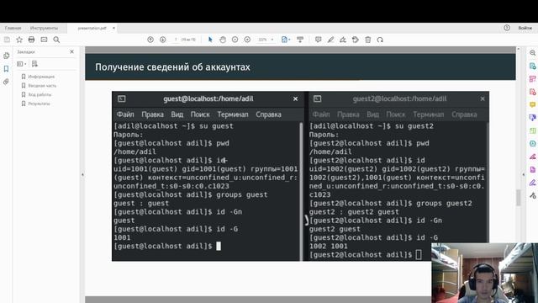Click the purple document icon in right pane
This screenshot has height=303, width=538.
[x=532, y=169]
